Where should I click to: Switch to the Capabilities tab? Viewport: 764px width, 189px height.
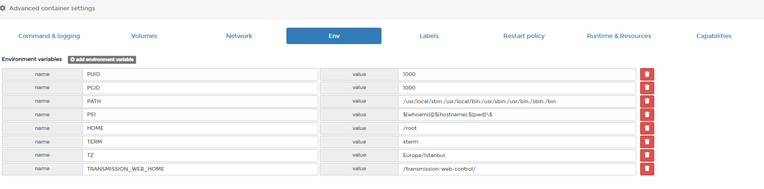tap(714, 36)
